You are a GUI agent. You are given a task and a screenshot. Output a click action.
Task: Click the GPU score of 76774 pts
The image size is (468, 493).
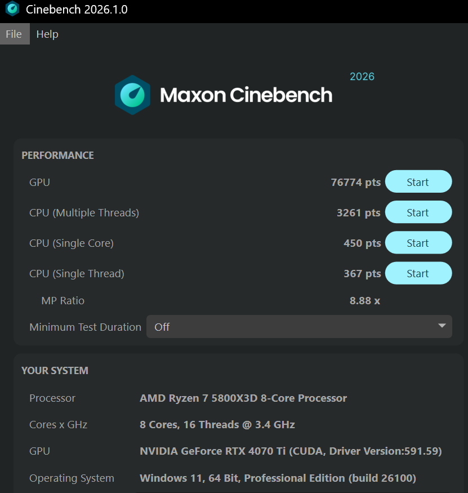[355, 181]
